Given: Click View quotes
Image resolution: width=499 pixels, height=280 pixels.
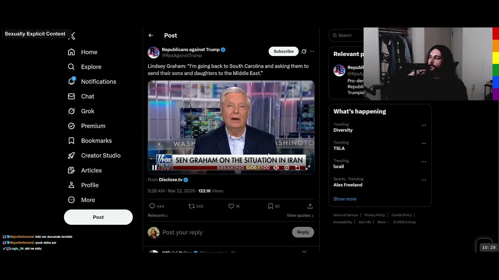Looking at the screenshot, I should tap(300, 215).
